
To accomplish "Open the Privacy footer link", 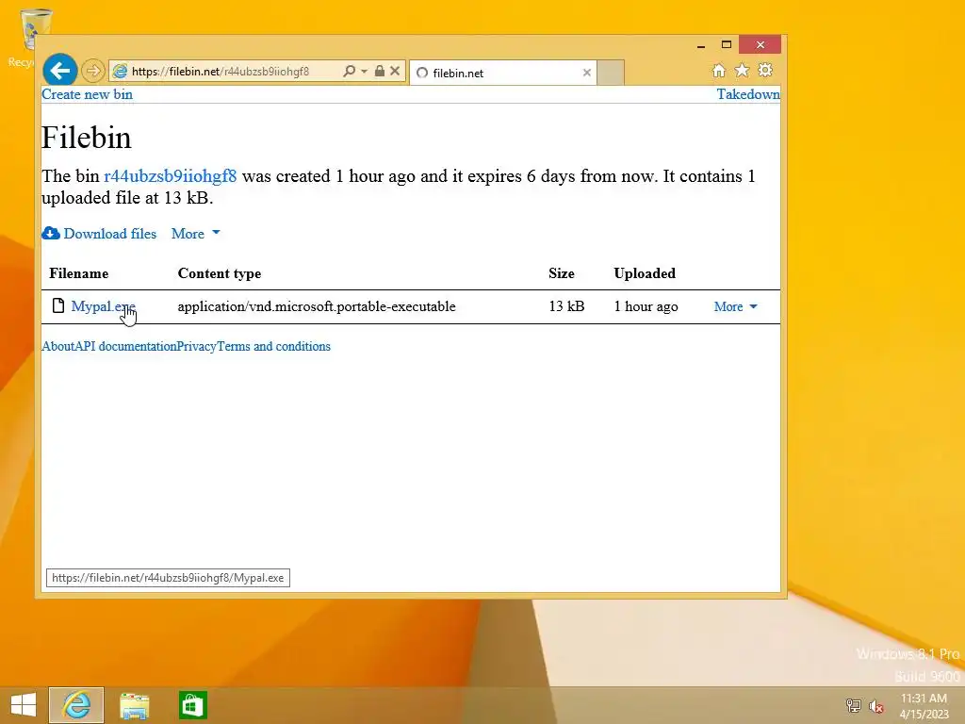I will pyautogui.click(x=196, y=346).
